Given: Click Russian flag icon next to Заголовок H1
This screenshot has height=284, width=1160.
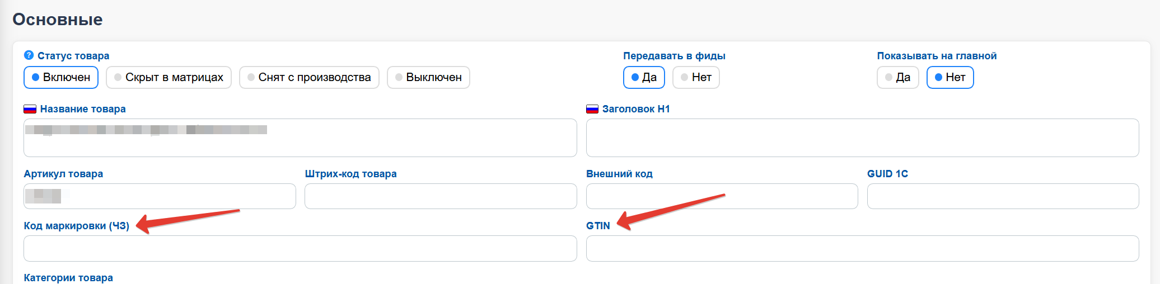Looking at the screenshot, I should pos(592,109).
